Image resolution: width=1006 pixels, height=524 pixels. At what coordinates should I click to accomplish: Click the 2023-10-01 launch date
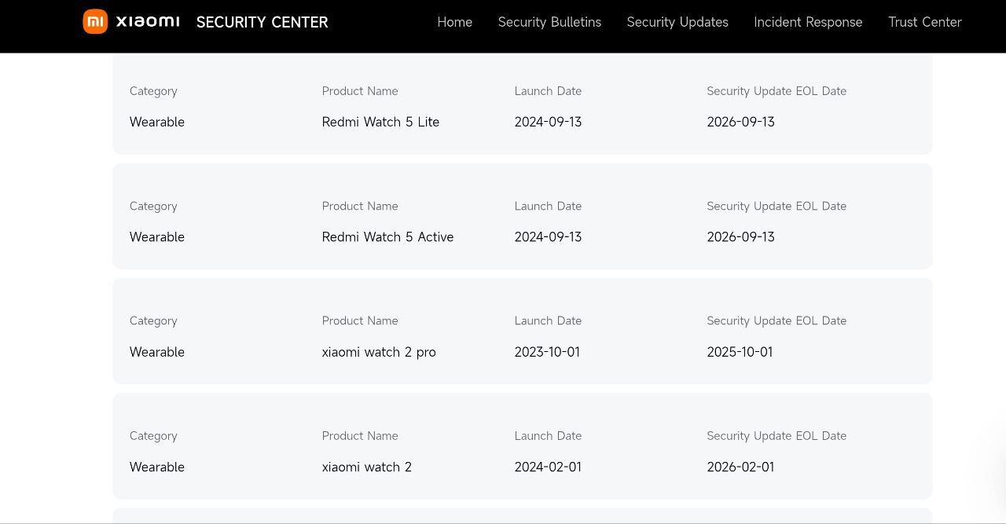tap(547, 352)
